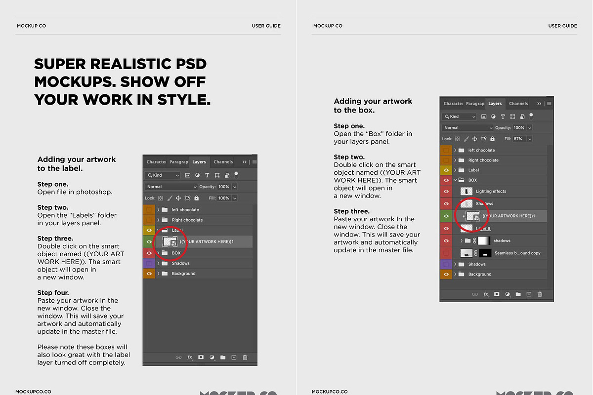The width and height of the screenshot is (593, 395).
Task: Filter for smart objects in label guide's panel
Action: (x=227, y=175)
